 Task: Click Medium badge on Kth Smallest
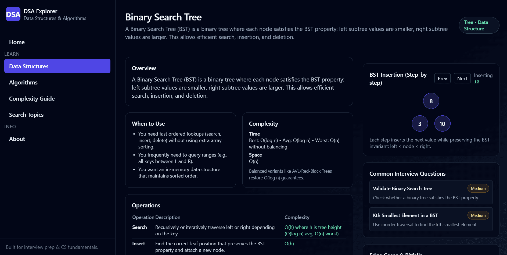[x=478, y=215]
